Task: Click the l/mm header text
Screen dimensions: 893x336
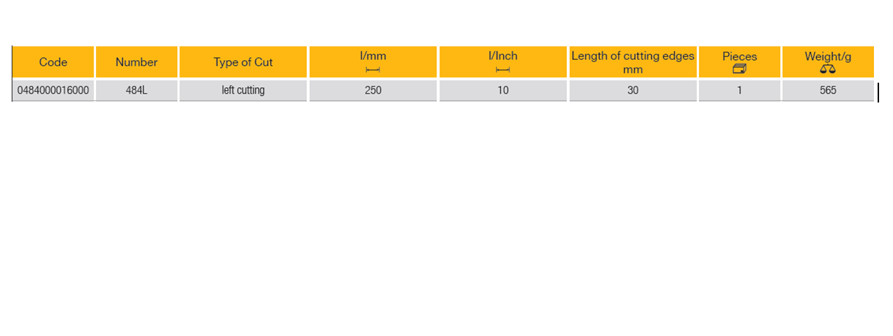Action: pyautogui.click(x=373, y=56)
